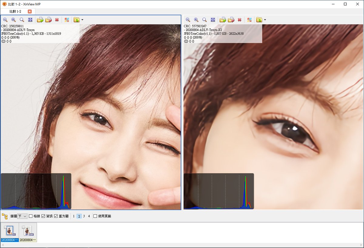This screenshot has height=248, width=364.
Task: Uncheck the 資訊 info checkbox
Action: point(43,216)
